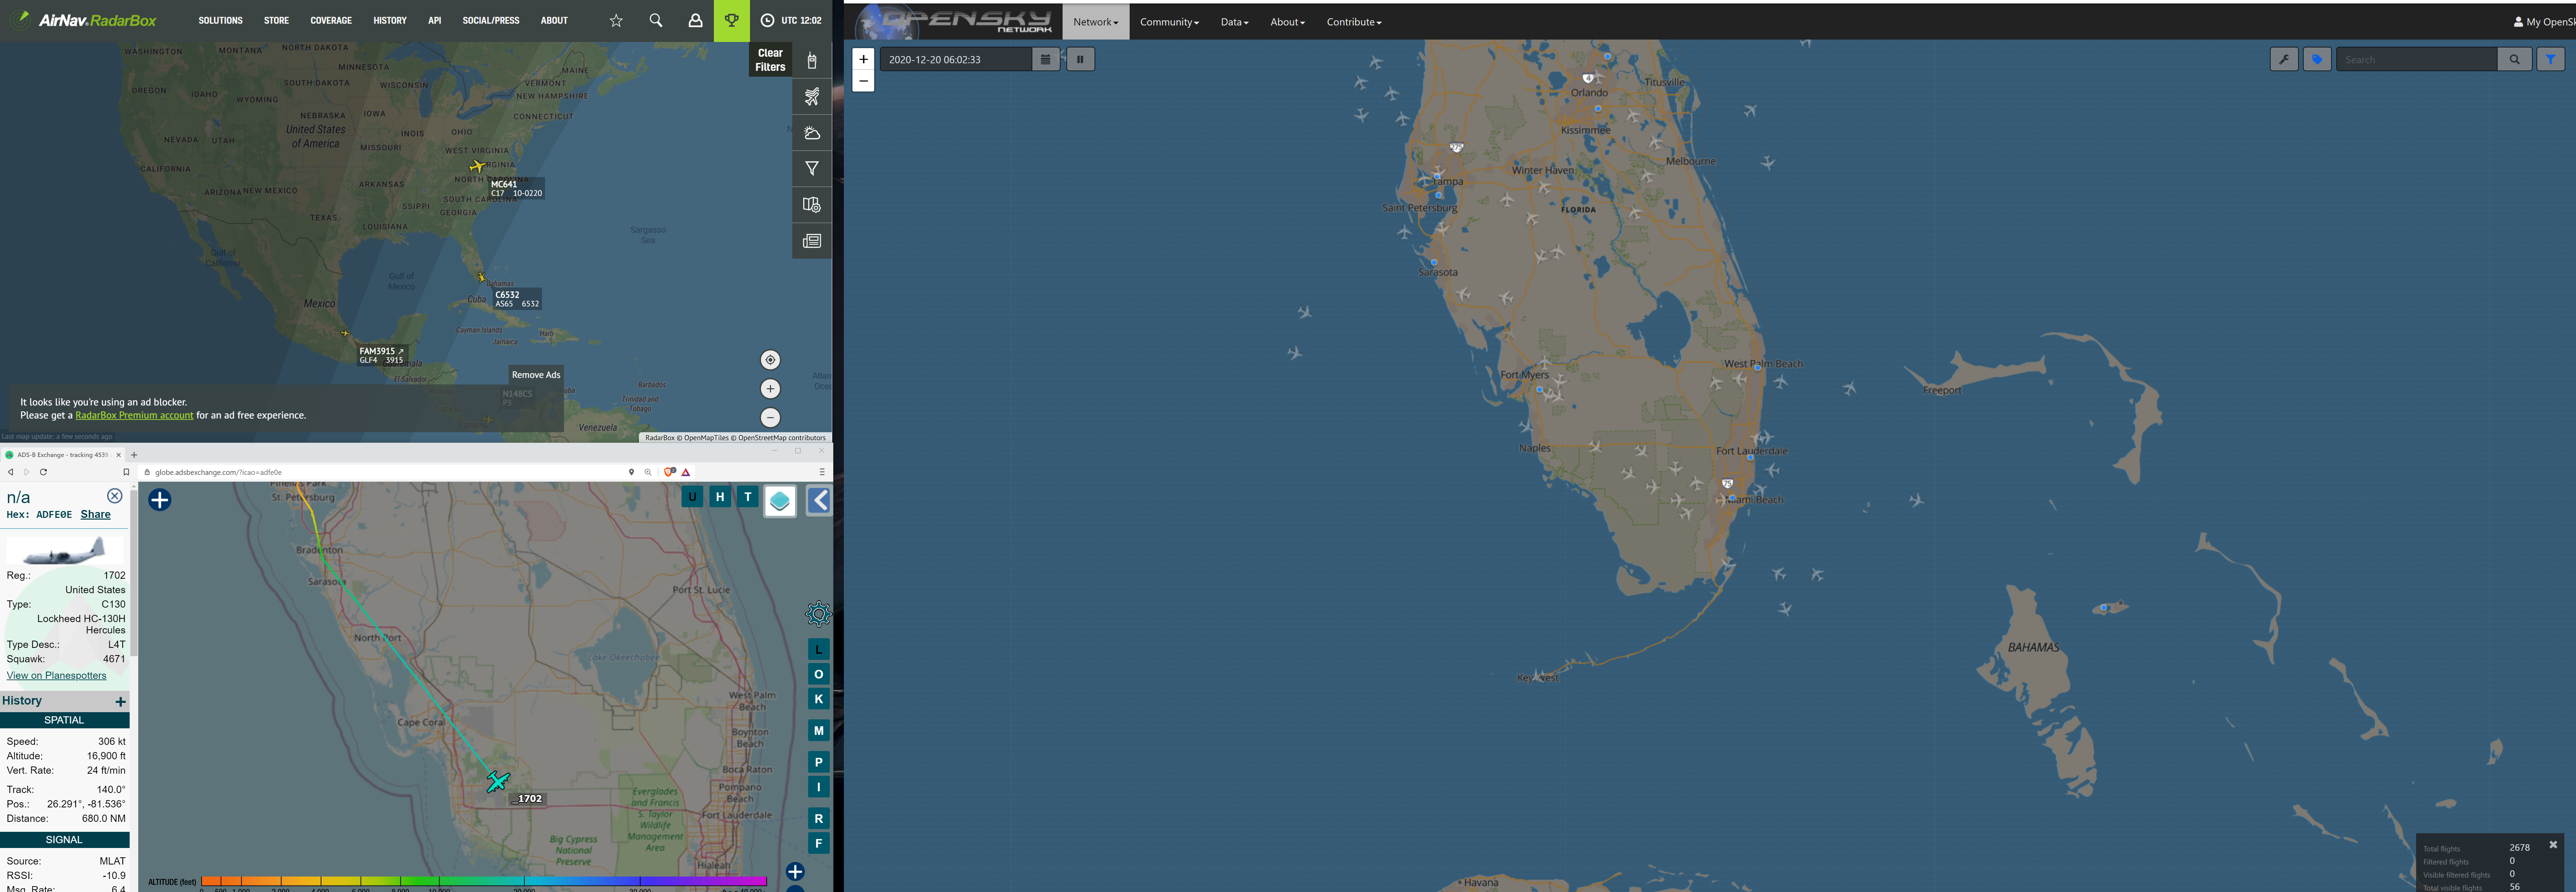Click the browser reload button
This screenshot has width=2576, height=892.
pyautogui.click(x=43, y=472)
